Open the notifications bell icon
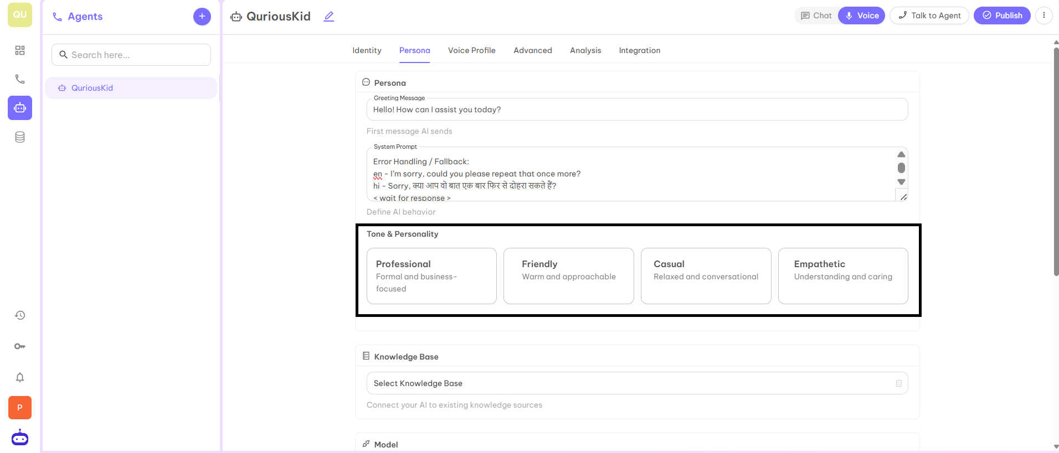 tap(20, 377)
